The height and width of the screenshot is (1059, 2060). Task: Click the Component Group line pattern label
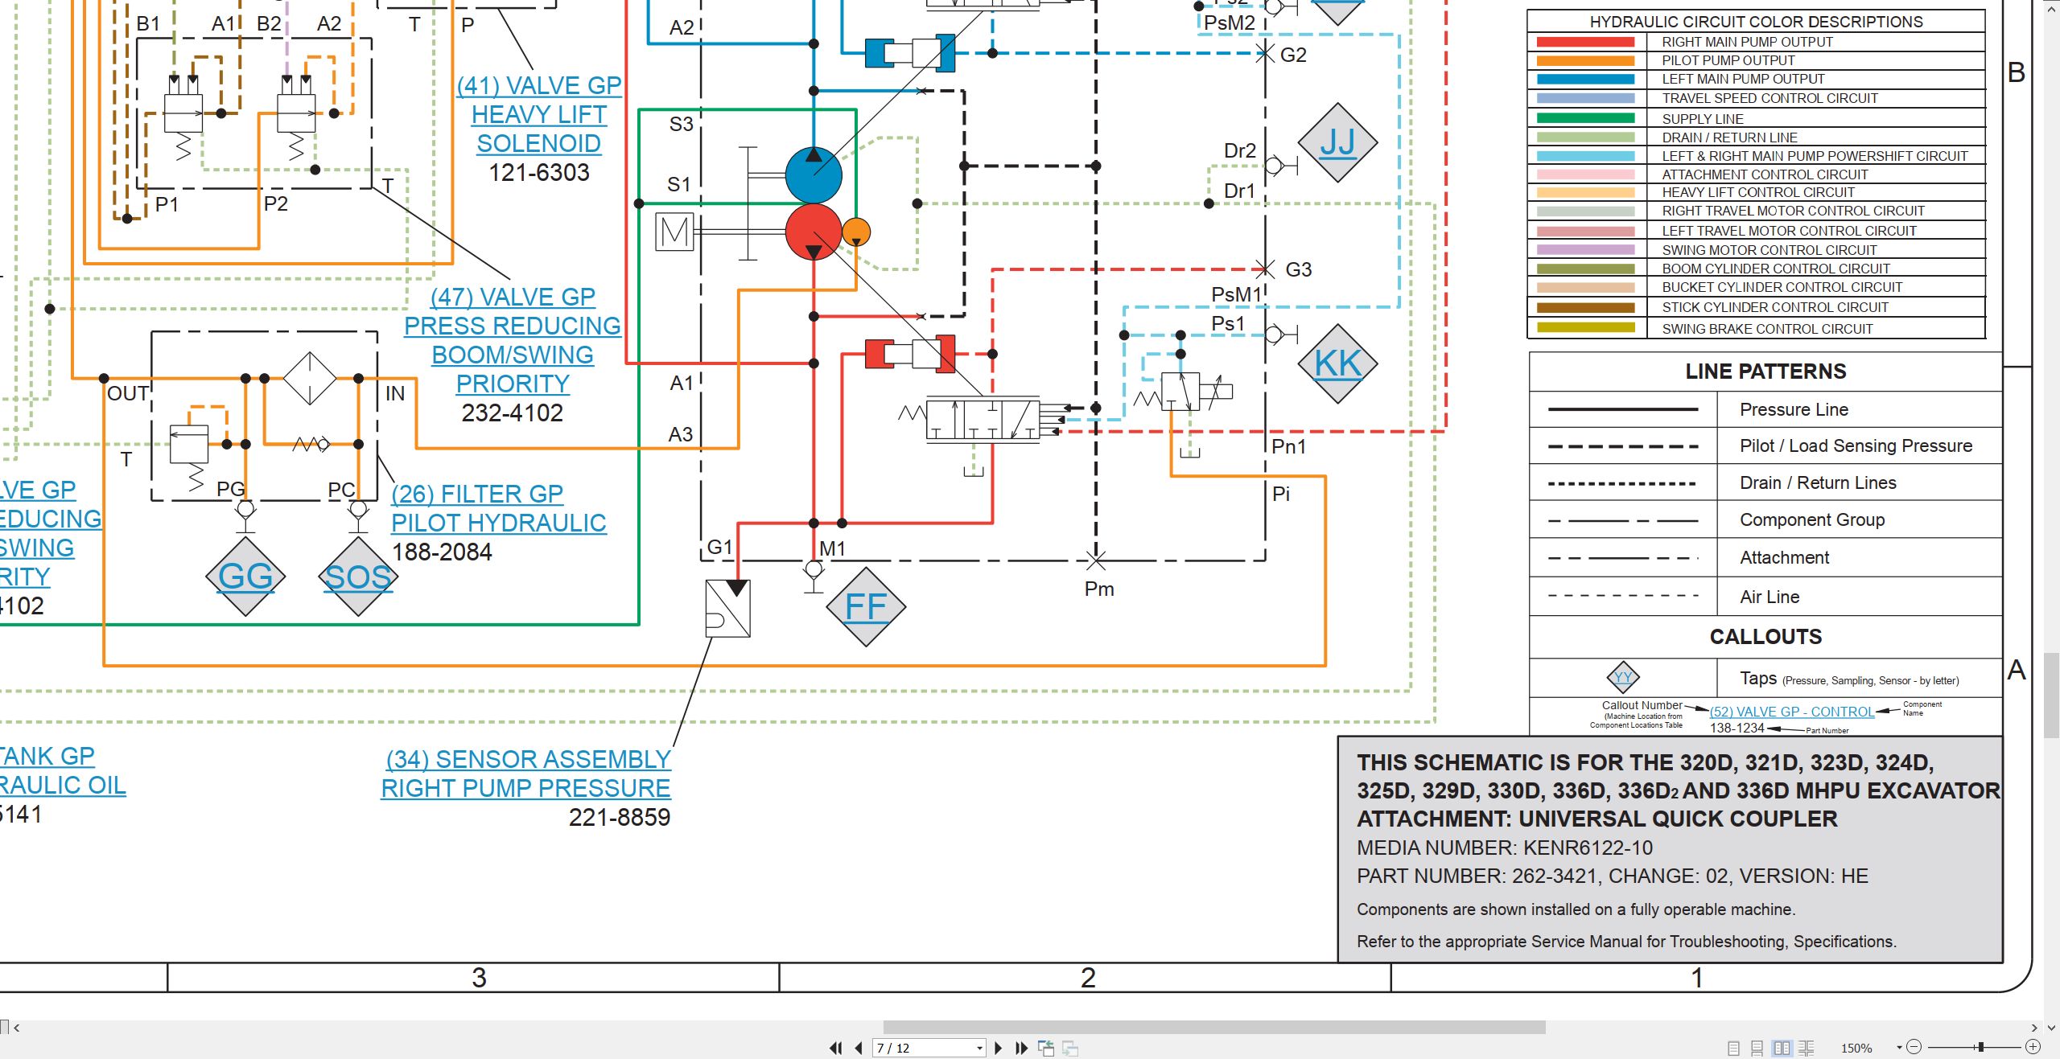pos(1812,520)
